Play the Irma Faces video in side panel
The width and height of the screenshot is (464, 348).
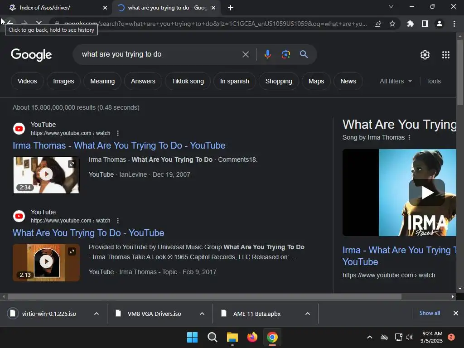(426, 193)
